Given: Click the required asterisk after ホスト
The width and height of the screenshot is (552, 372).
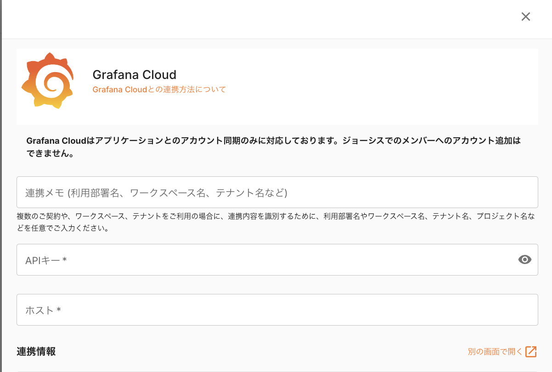Looking at the screenshot, I should click(x=59, y=310).
